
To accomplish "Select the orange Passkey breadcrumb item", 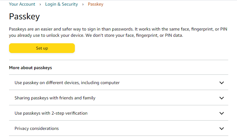I will tap(95, 4).
